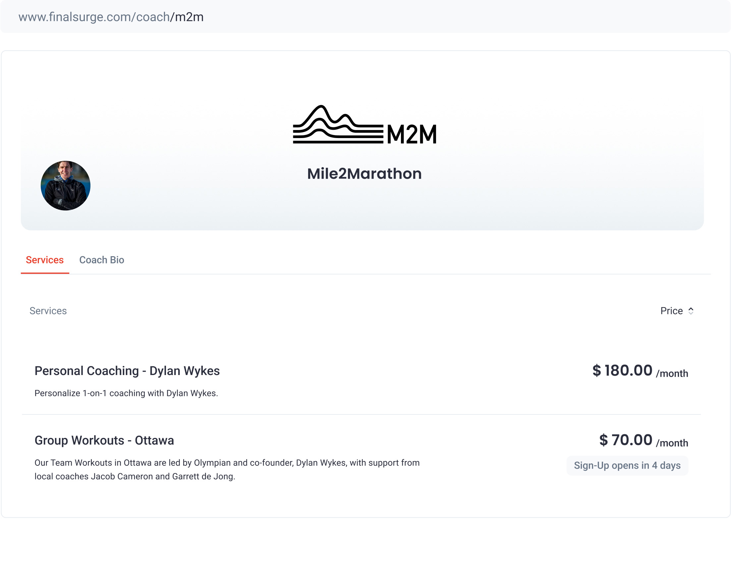The height and width of the screenshot is (567, 731).
Task: Click the M2M letters in the logo
Action: [412, 134]
